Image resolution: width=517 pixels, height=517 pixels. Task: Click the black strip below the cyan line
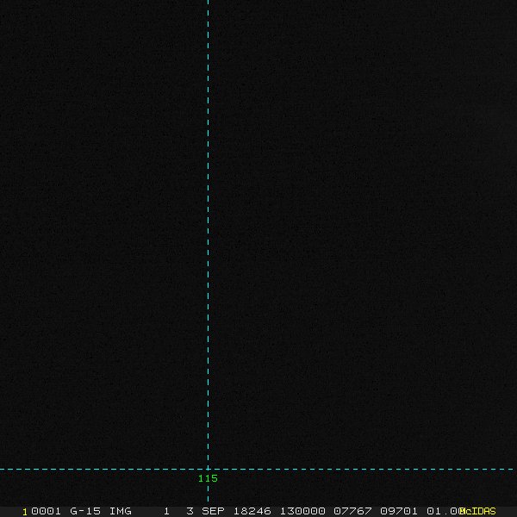tap(362, 487)
